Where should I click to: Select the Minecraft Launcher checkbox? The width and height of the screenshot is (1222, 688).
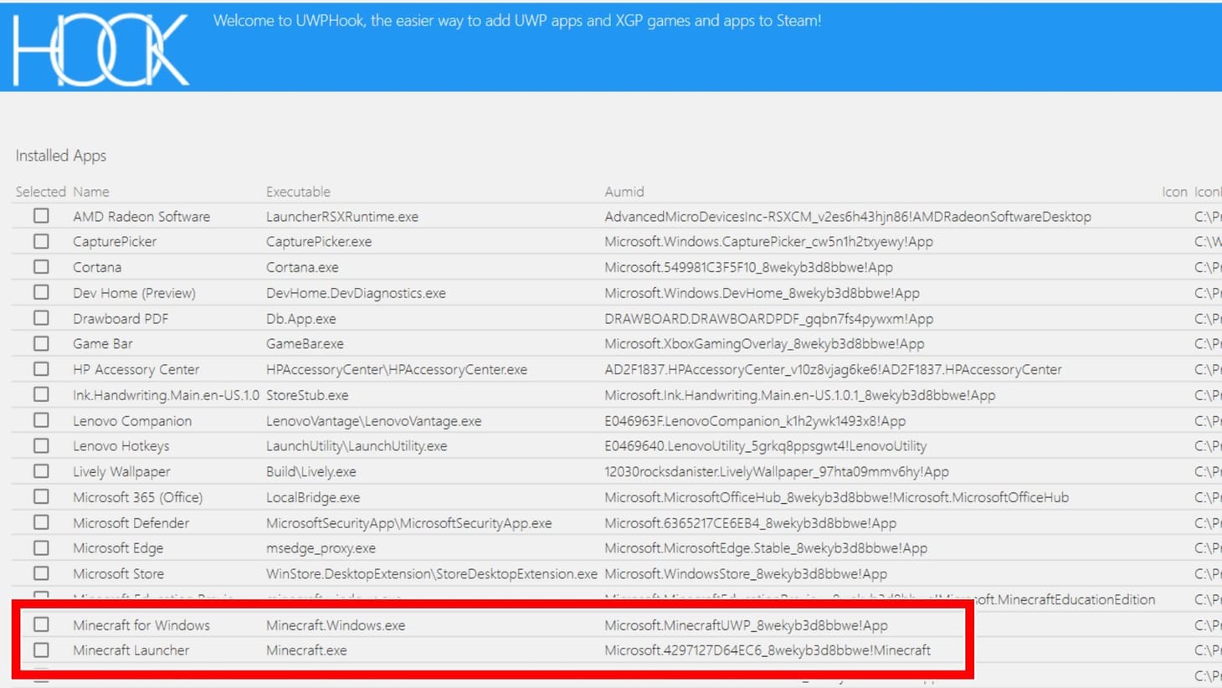coord(41,649)
